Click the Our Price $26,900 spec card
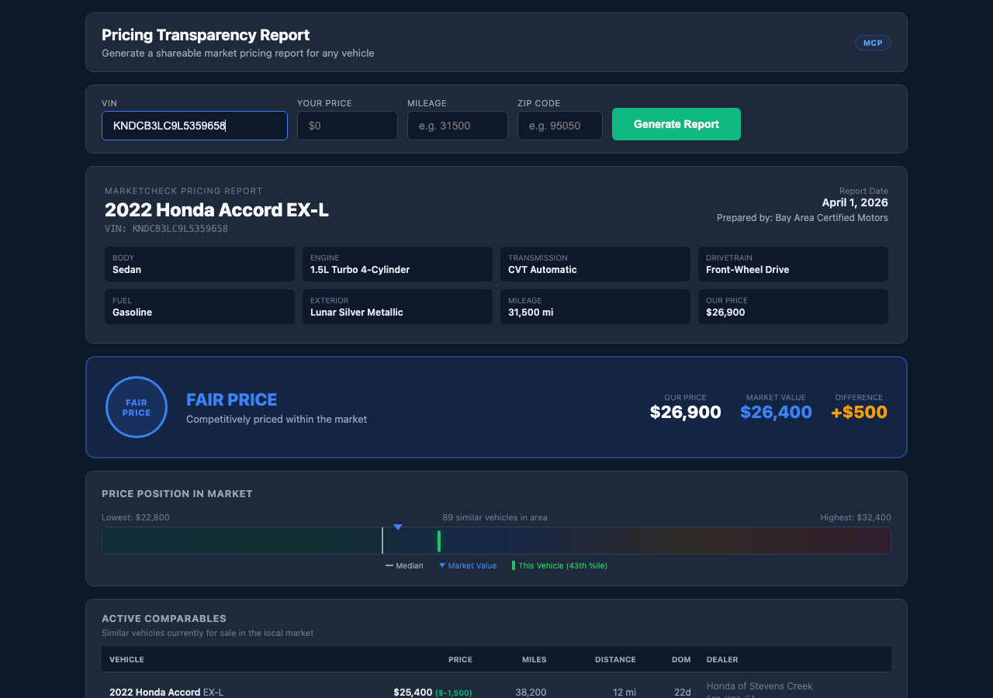Viewport: 993px width, 698px height. coord(793,307)
